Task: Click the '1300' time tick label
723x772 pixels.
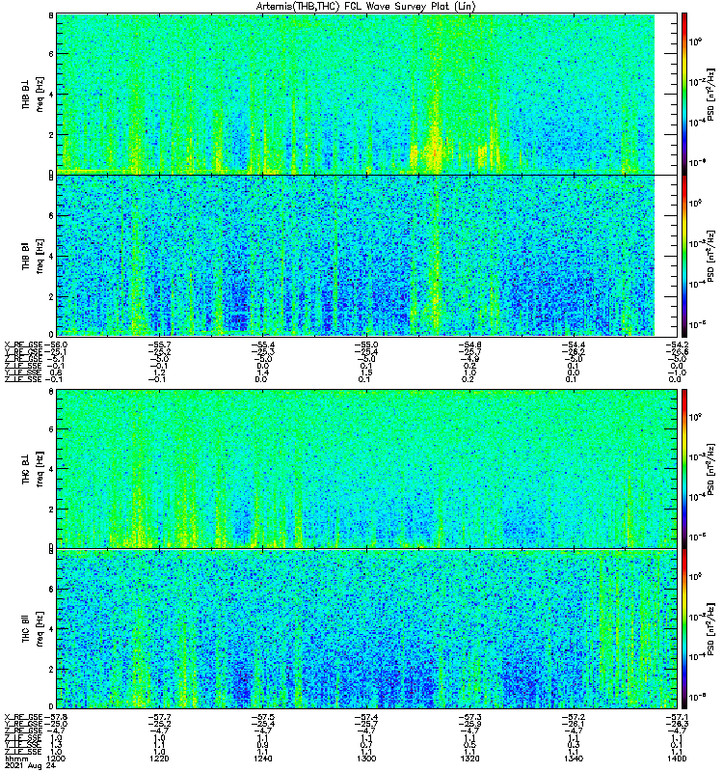Action: [x=366, y=758]
